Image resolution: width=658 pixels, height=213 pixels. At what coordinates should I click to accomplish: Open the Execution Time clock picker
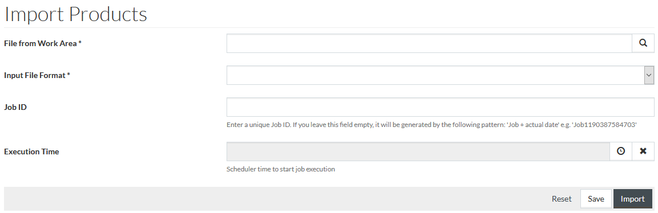(x=621, y=151)
